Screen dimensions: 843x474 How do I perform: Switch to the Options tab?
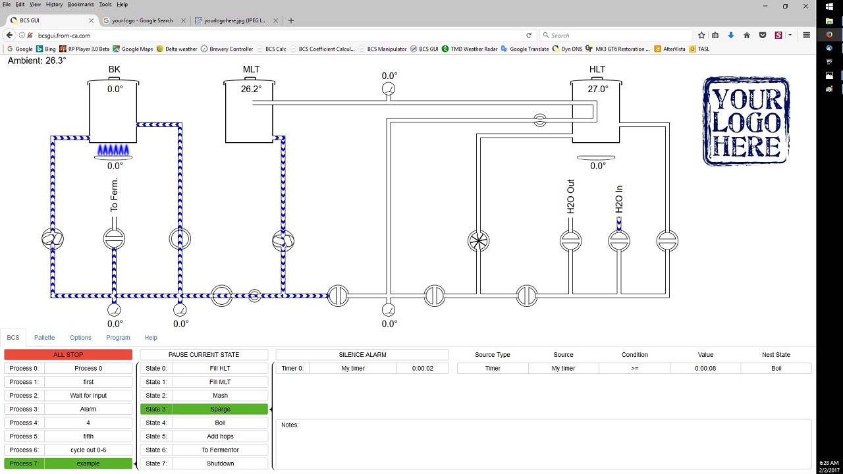(80, 338)
